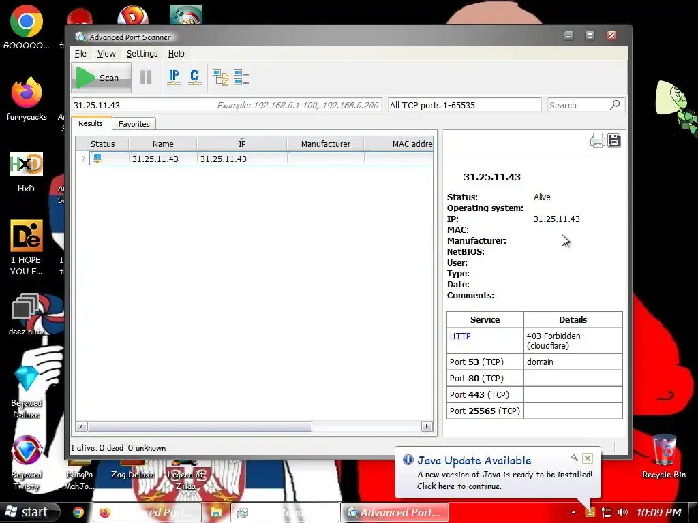The width and height of the screenshot is (698, 523).
Task: Click the IP range field containing 31.25.11.43
Action: (x=226, y=105)
